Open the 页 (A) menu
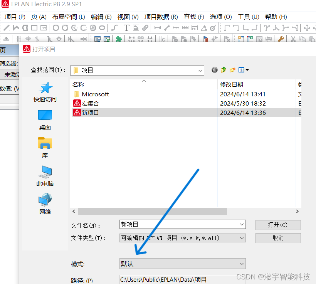316x284 pixels. (39, 17)
